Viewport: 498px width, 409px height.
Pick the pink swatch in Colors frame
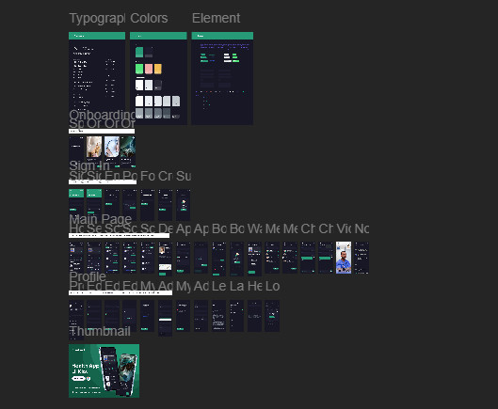click(149, 69)
